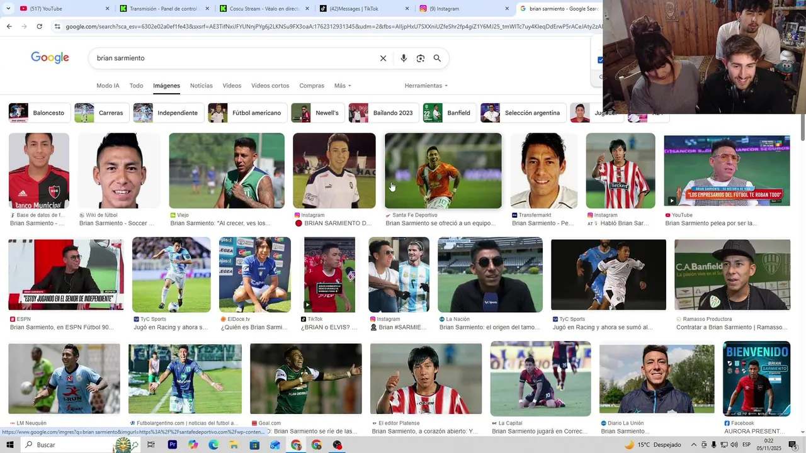Image resolution: width=806 pixels, height=453 pixels.
Task: Open the ElDoce.tv image result
Action: (x=255, y=274)
